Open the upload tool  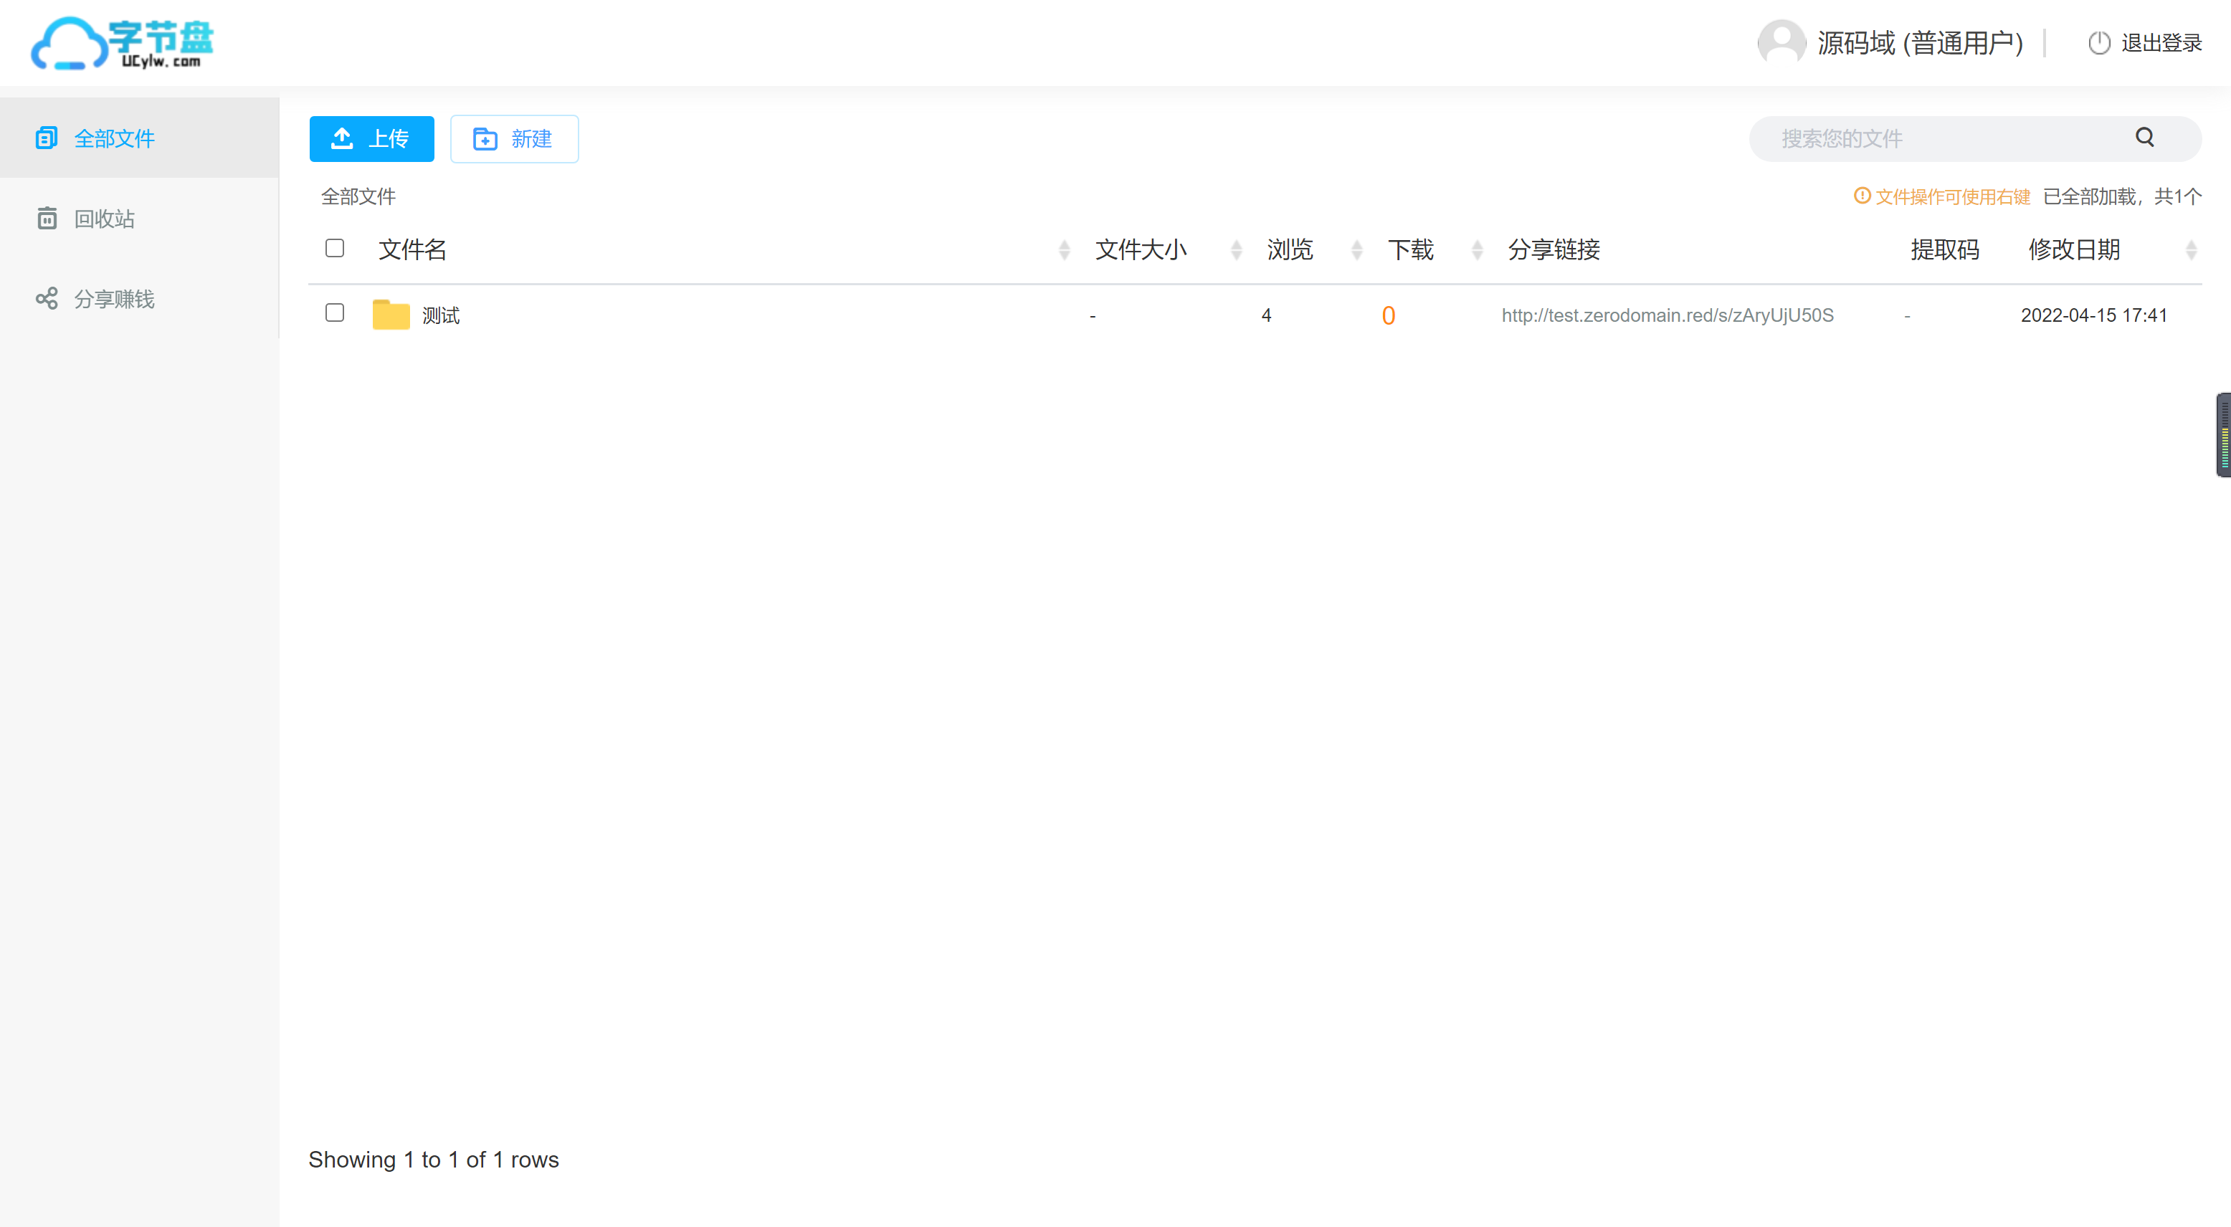pyautogui.click(x=371, y=138)
